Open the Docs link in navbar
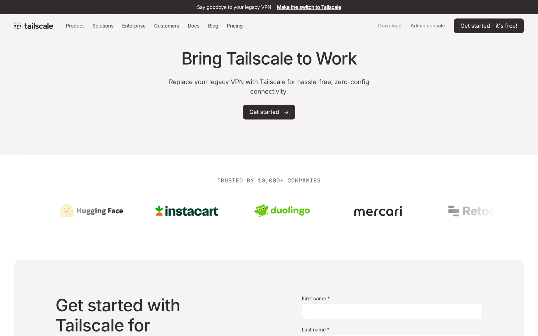538x336 pixels. coord(193,26)
